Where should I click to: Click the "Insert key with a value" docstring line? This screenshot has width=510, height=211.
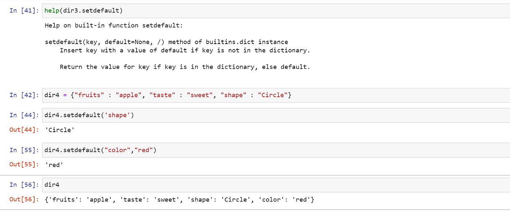[185, 50]
